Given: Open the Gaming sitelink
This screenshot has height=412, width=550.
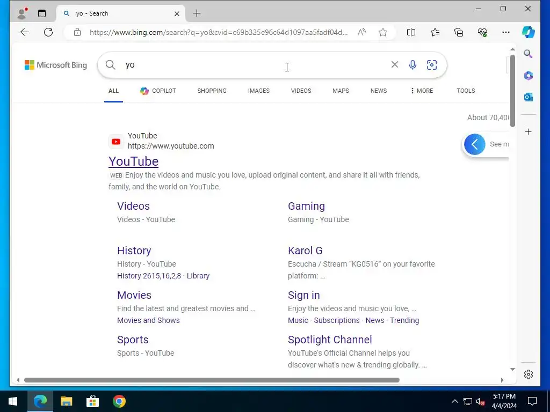Looking at the screenshot, I should (x=306, y=206).
